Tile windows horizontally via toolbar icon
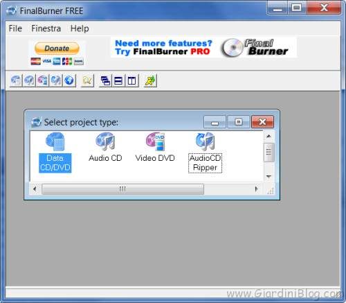 (118, 80)
